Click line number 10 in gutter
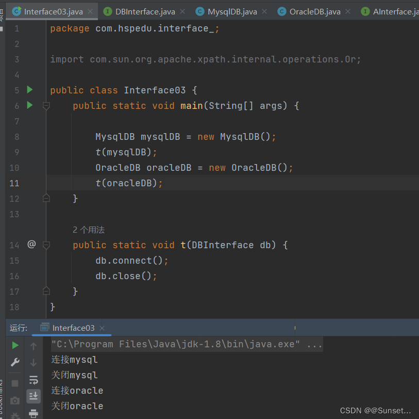Viewport: 419px width, 419px height. pos(14,168)
